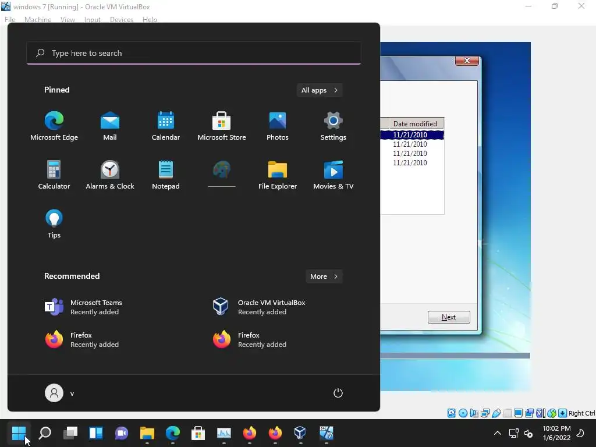
Task: Click the Date modified column header
Action: coord(416,123)
